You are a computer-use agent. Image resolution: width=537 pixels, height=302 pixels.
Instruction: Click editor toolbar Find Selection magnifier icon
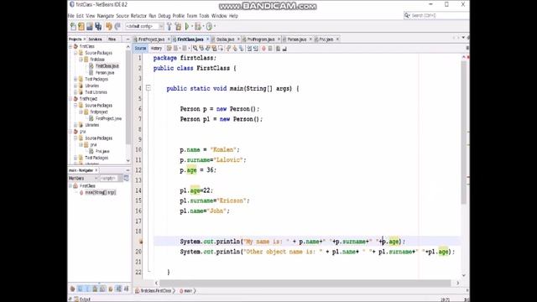[196, 49]
